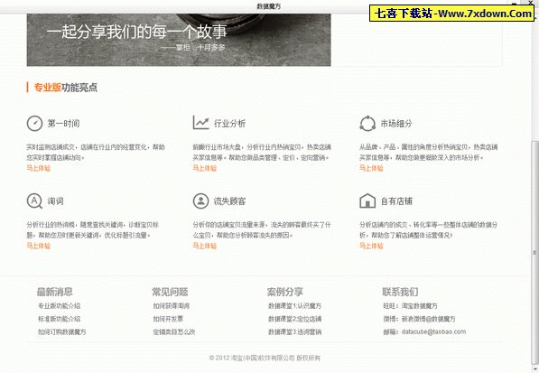This screenshot has width=539, height=373.
Task: Click the 新浪微博@数据魔方 contact link
Action: coord(428,319)
